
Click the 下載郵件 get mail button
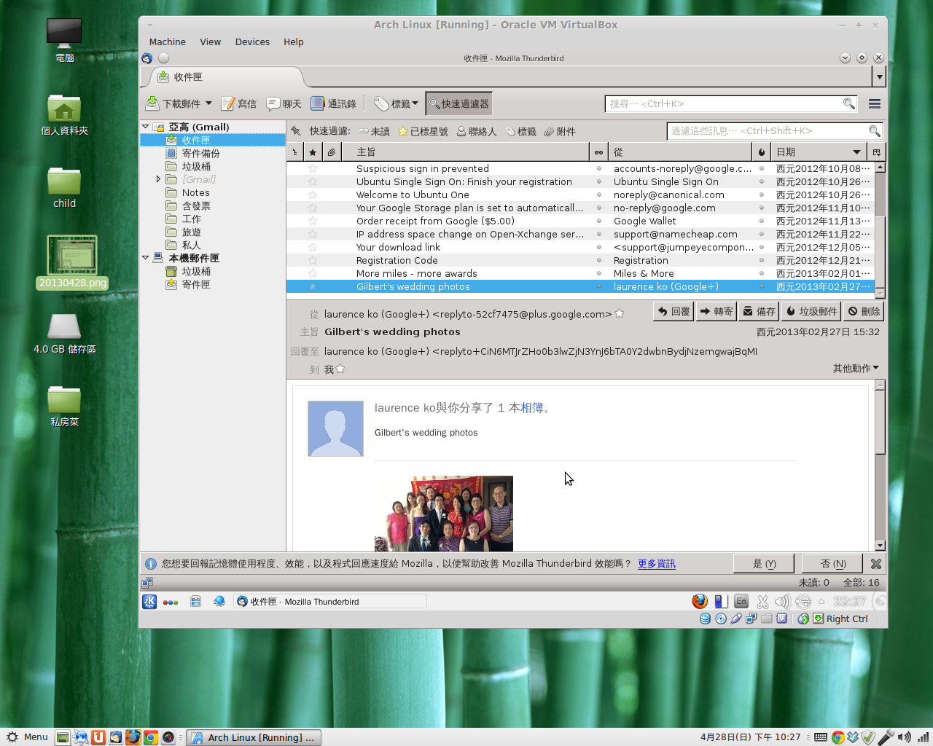[172, 103]
